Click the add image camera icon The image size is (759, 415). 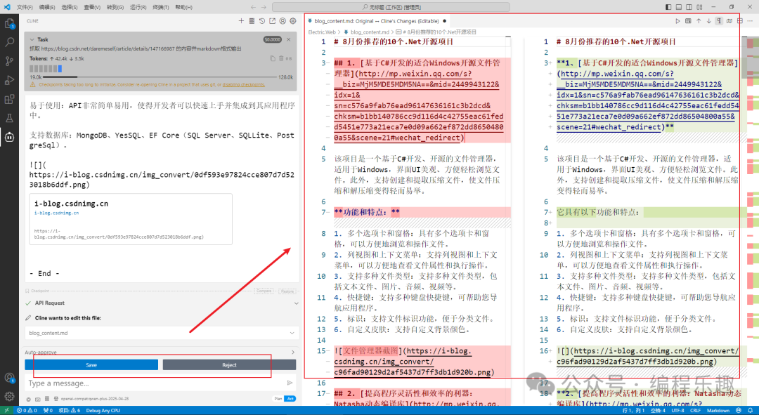point(38,399)
